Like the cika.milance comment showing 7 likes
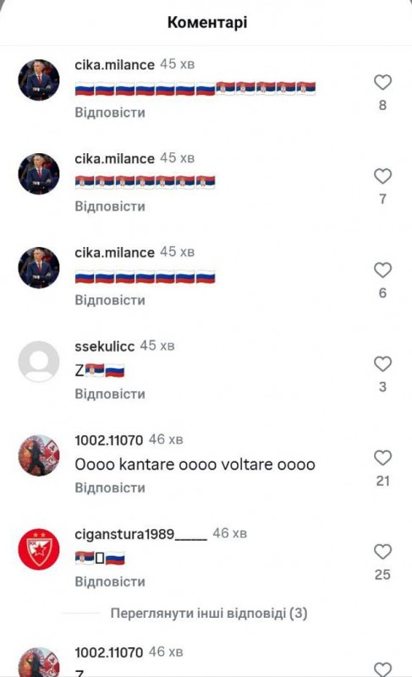The height and width of the screenshot is (677, 412). [x=382, y=176]
